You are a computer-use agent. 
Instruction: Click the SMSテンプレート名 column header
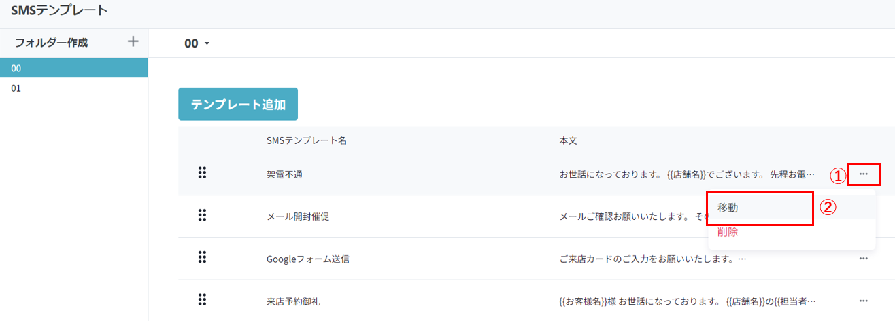(x=307, y=140)
